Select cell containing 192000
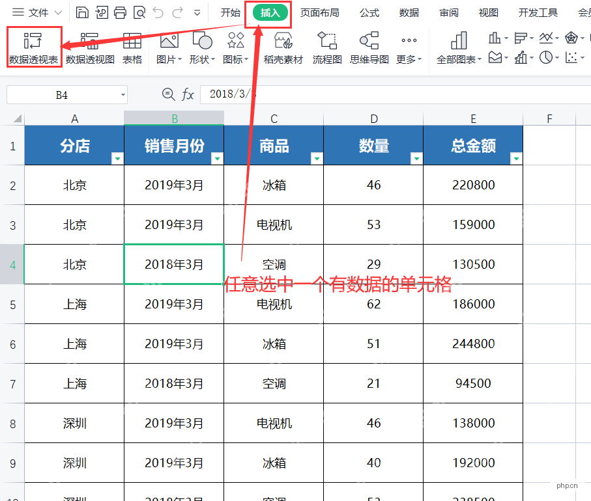This screenshot has height=501, width=591. click(x=473, y=463)
